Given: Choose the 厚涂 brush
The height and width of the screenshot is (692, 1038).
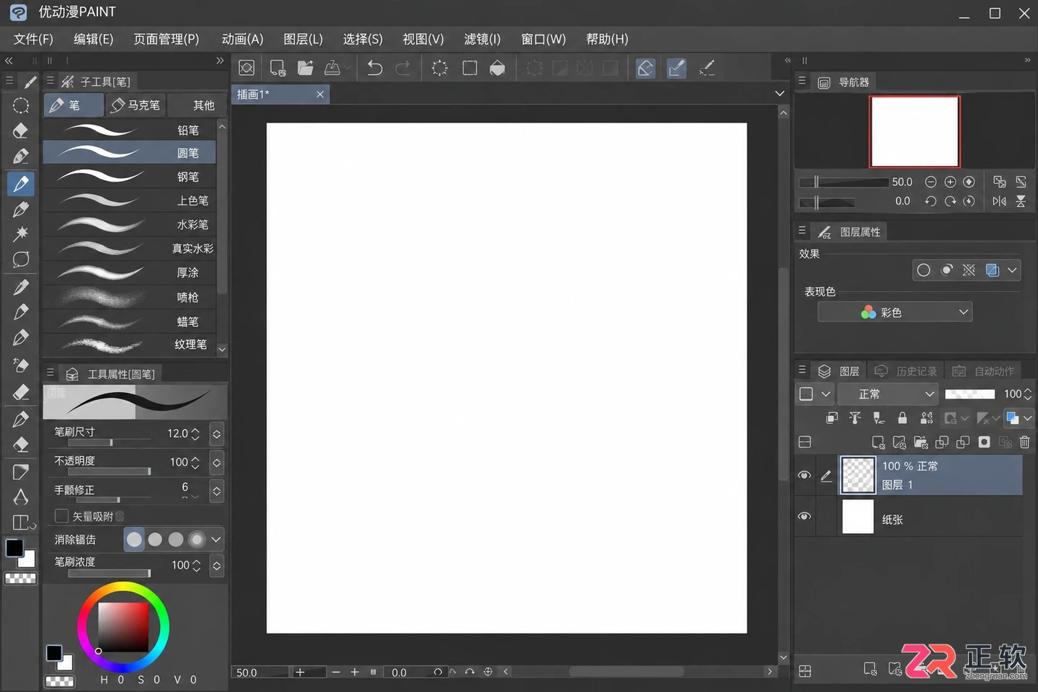Looking at the screenshot, I should 130,272.
